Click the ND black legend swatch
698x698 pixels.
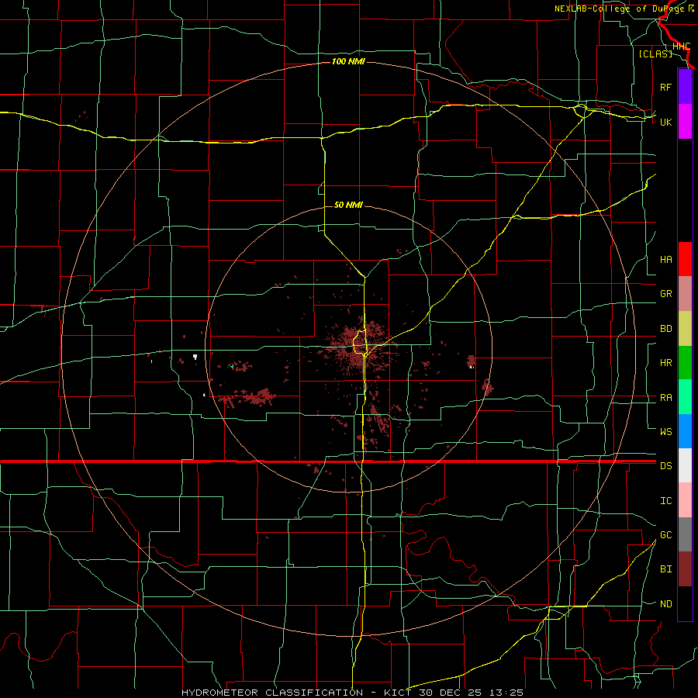click(685, 603)
